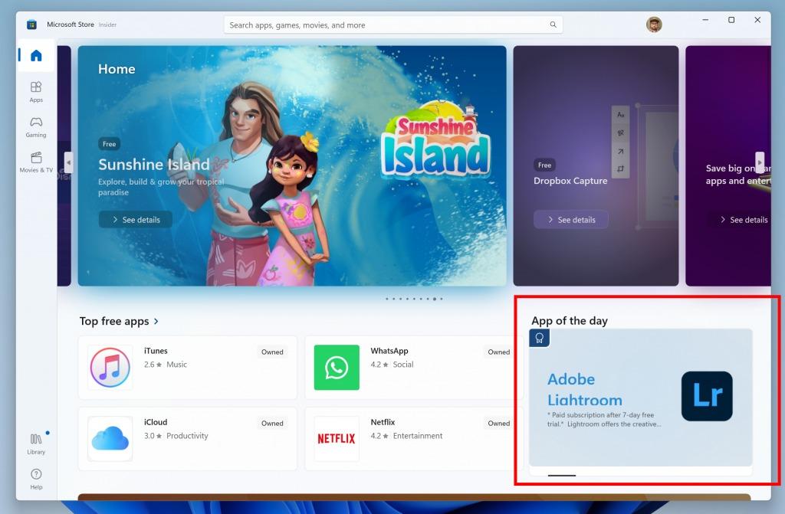Show previous carousel slide
The height and width of the screenshot is (514, 785).
[68, 162]
